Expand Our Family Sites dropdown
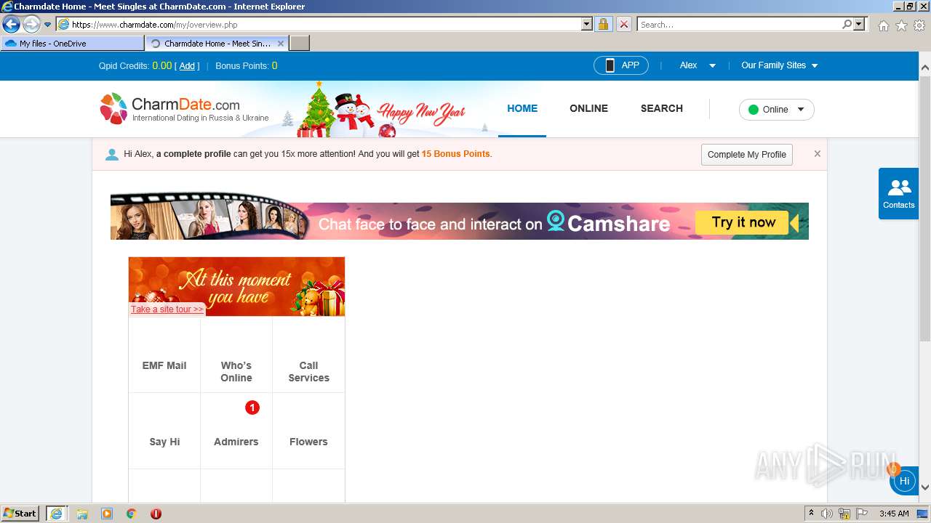Image resolution: width=931 pixels, height=523 pixels. click(x=780, y=65)
